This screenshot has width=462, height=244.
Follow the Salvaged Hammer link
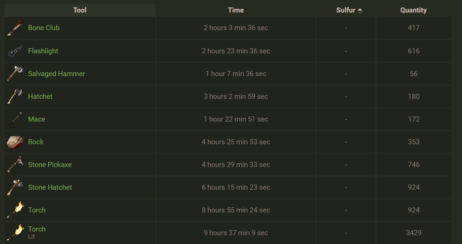pyautogui.click(x=57, y=74)
